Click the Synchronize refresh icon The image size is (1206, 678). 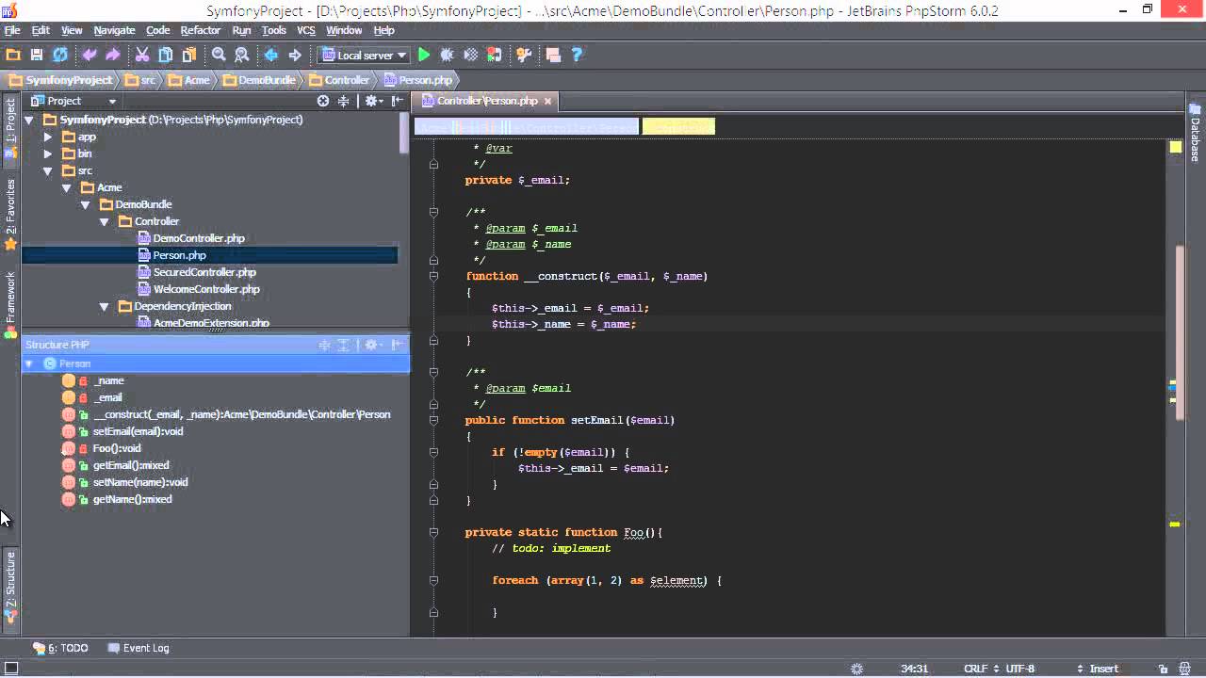60,56
